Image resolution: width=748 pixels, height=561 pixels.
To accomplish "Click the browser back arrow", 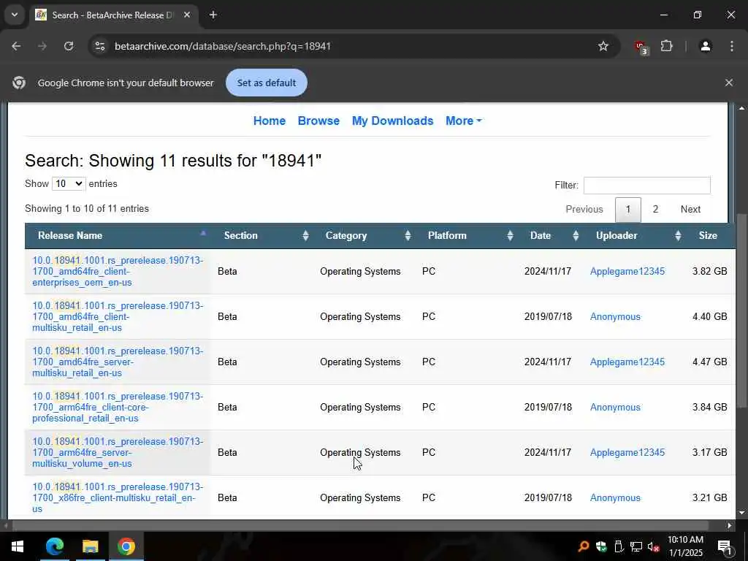I will tap(16, 46).
